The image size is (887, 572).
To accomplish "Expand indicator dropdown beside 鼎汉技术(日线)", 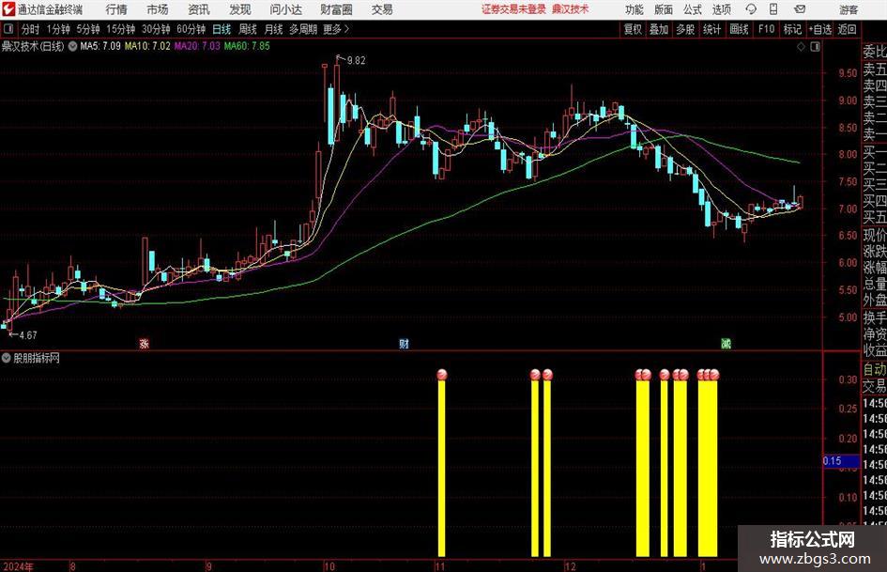I will (72, 46).
